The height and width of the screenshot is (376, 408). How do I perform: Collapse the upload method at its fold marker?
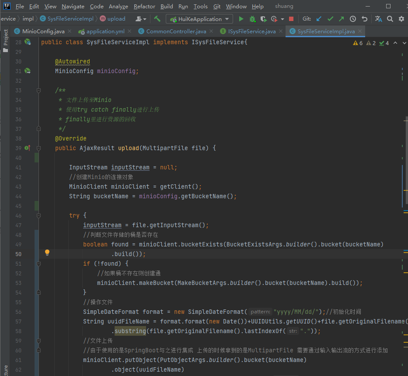pos(38,148)
